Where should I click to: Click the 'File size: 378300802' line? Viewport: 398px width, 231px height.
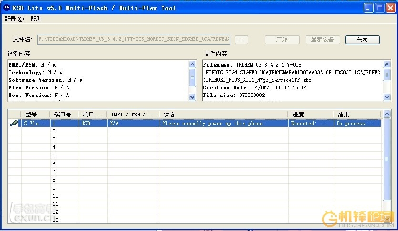pos(234,95)
